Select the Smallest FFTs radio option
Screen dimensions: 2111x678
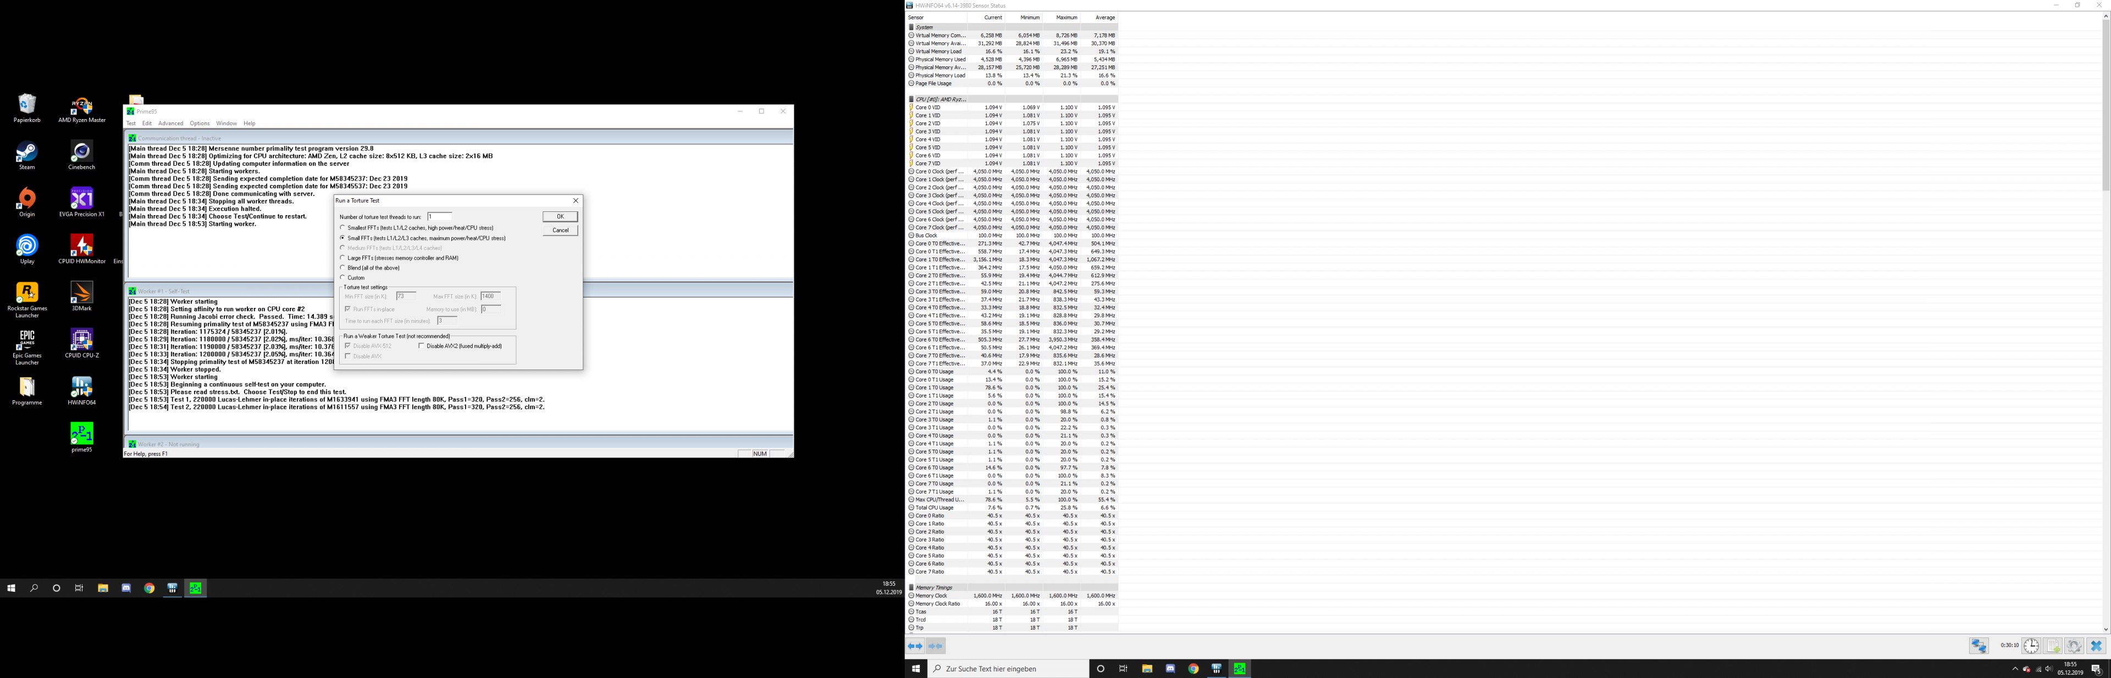click(342, 228)
